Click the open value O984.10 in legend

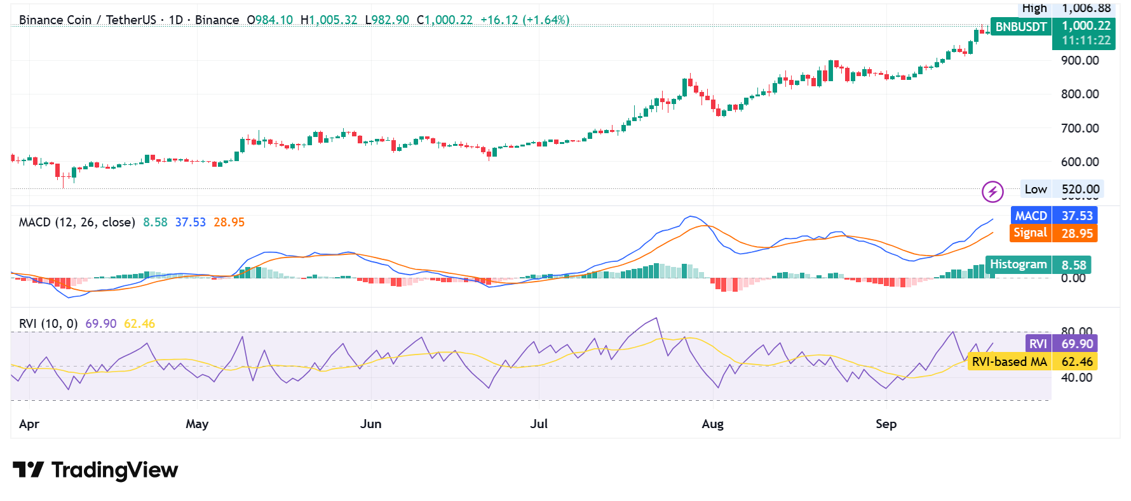270,20
